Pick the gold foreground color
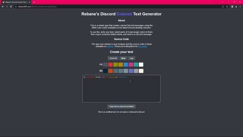The height and width of the screenshot is (137, 243). coord(121,64)
